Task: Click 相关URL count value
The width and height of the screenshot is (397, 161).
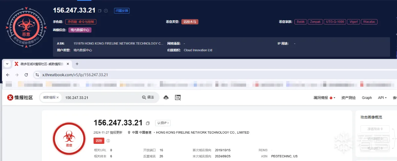Action: [111, 150]
